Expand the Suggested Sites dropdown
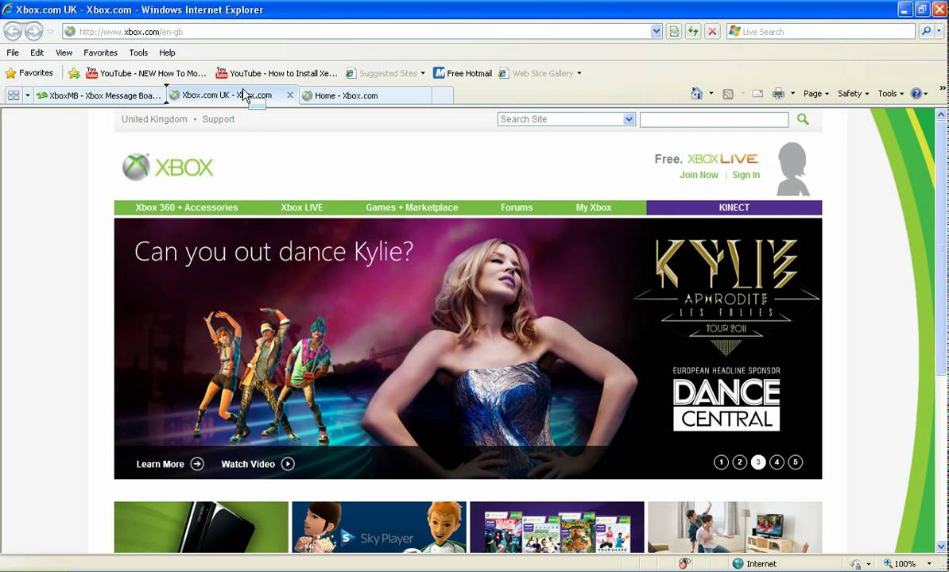 423,73
